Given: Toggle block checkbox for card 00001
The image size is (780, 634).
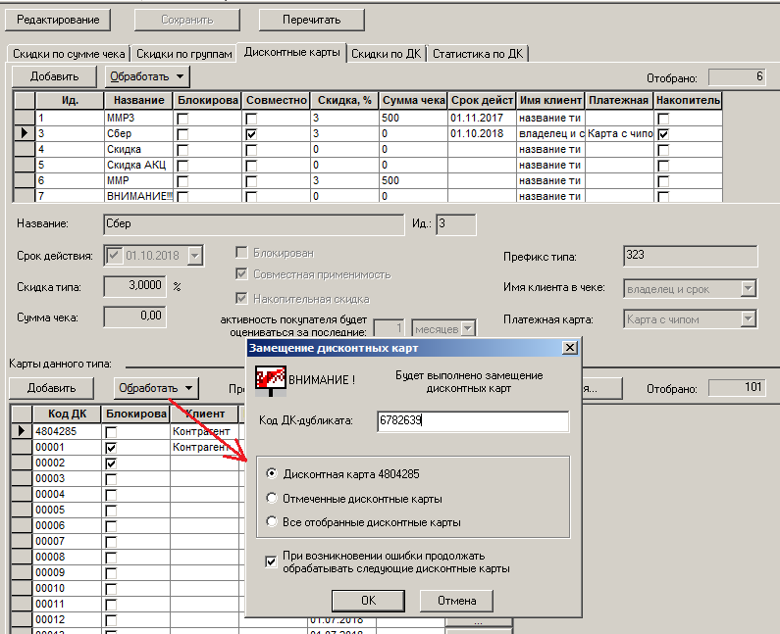Looking at the screenshot, I should pos(112,448).
